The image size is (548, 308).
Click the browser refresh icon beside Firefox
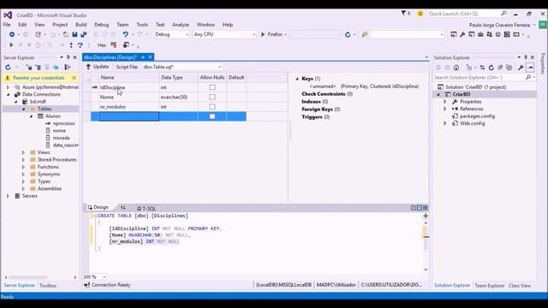pyautogui.click(x=348, y=34)
